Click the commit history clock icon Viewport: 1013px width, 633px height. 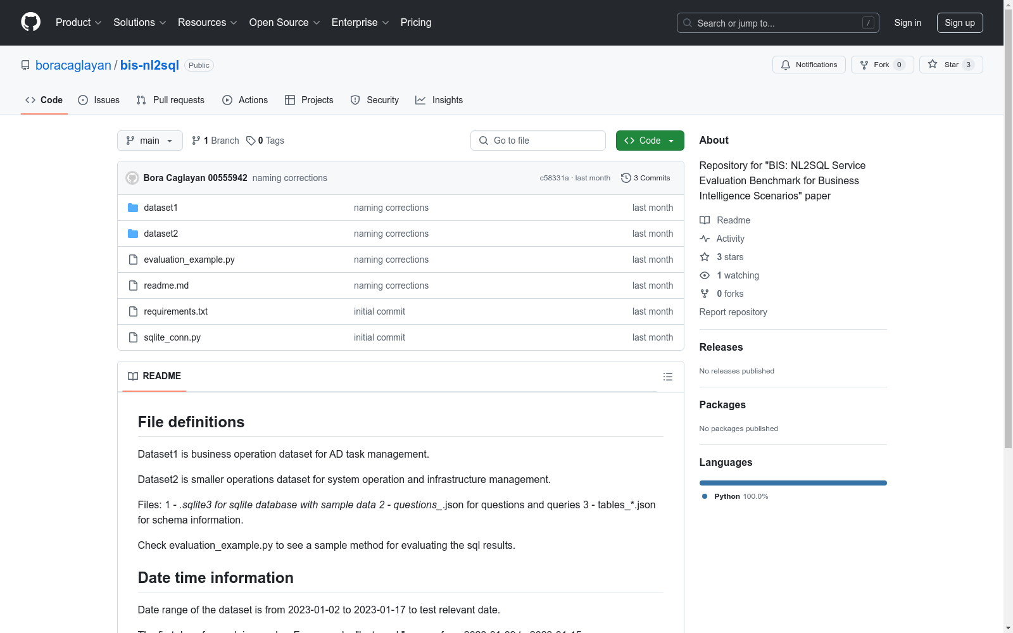626,178
